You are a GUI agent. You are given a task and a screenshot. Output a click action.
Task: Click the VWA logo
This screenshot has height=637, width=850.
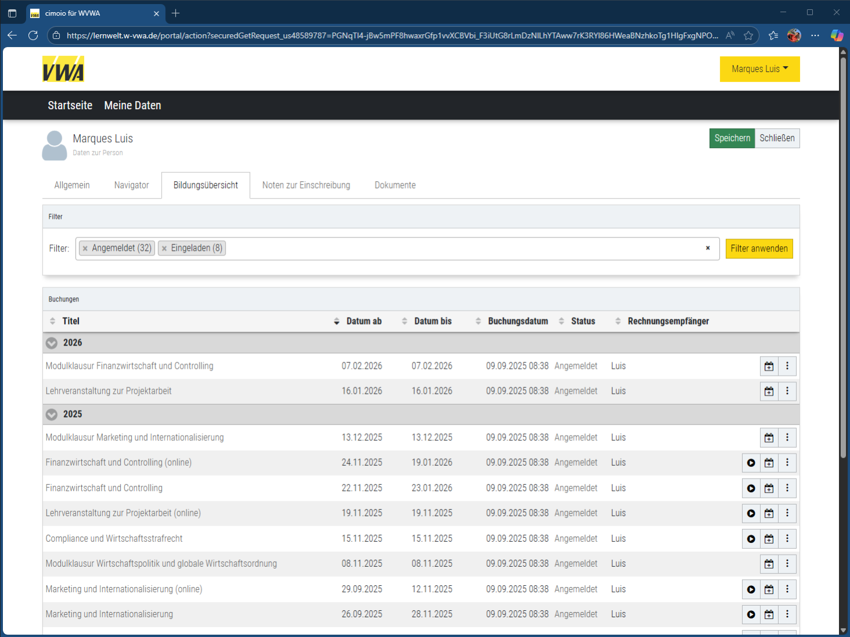(x=63, y=69)
